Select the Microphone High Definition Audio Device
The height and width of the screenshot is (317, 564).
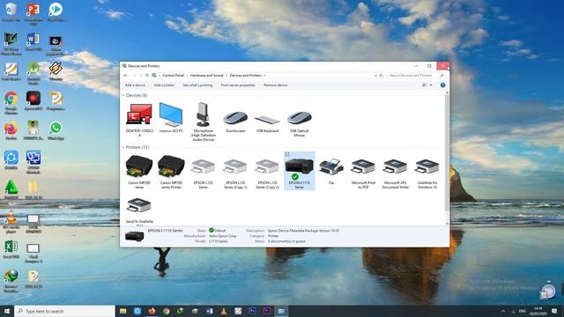[204, 122]
